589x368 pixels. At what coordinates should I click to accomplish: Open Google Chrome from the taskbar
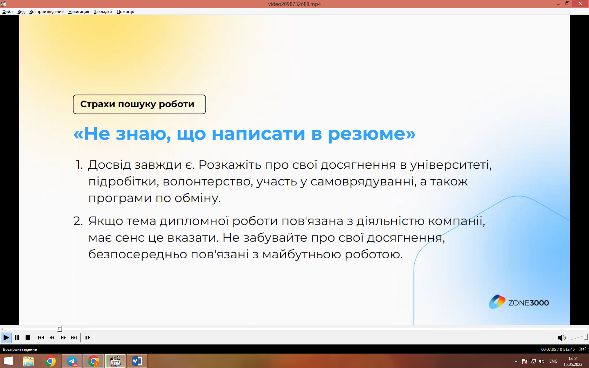click(x=50, y=361)
